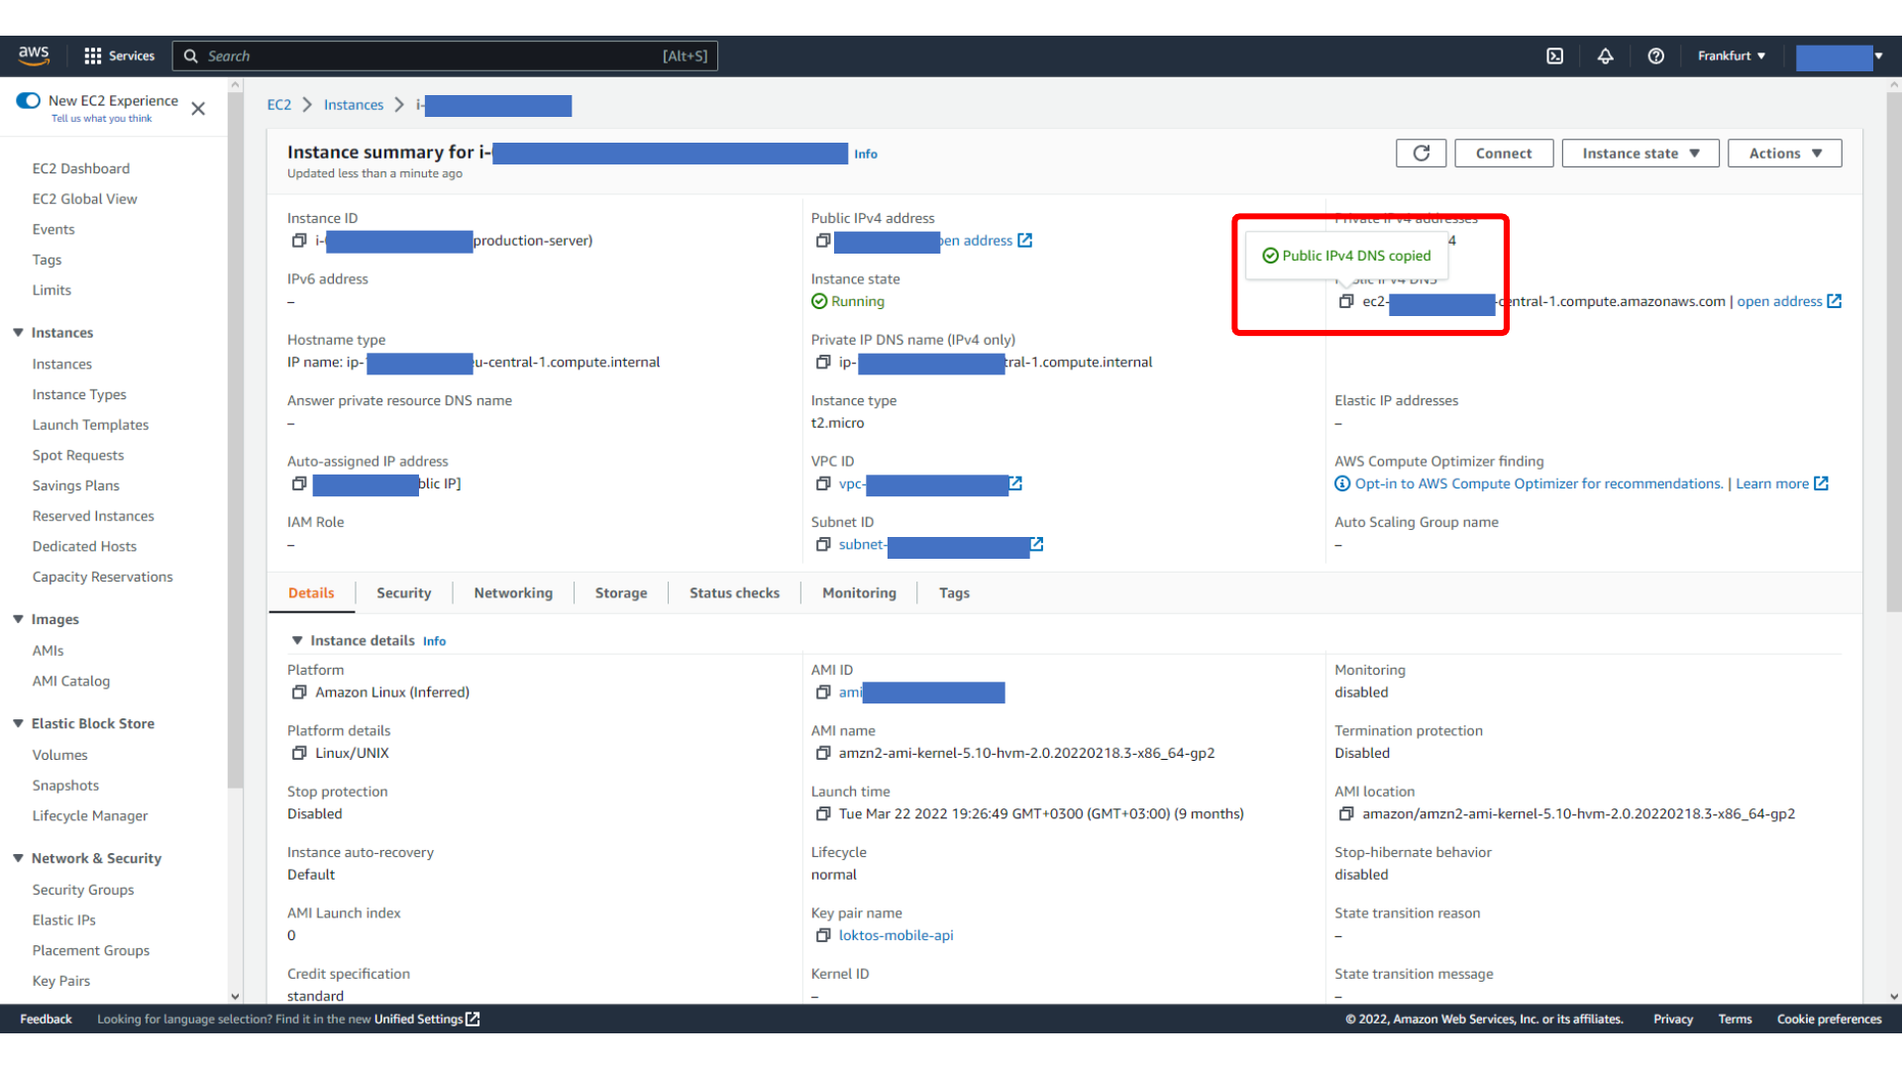
Task: Collapse the Network & Security section
Action: [x=18, y=858]
